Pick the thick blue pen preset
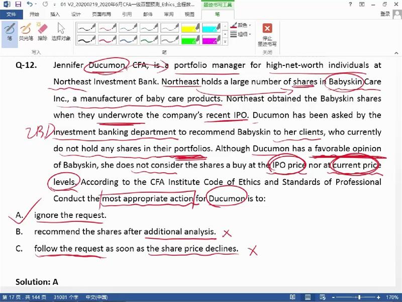The width and height of the screenshot is (402, 302). (128, 40)
